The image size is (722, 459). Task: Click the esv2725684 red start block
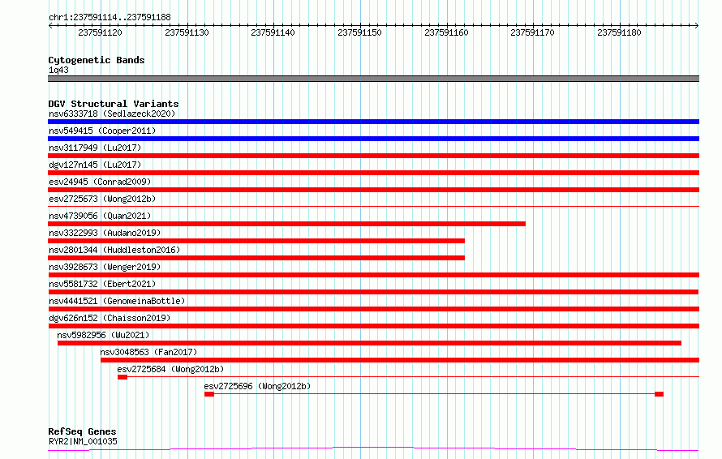click(x=122, y=377)
